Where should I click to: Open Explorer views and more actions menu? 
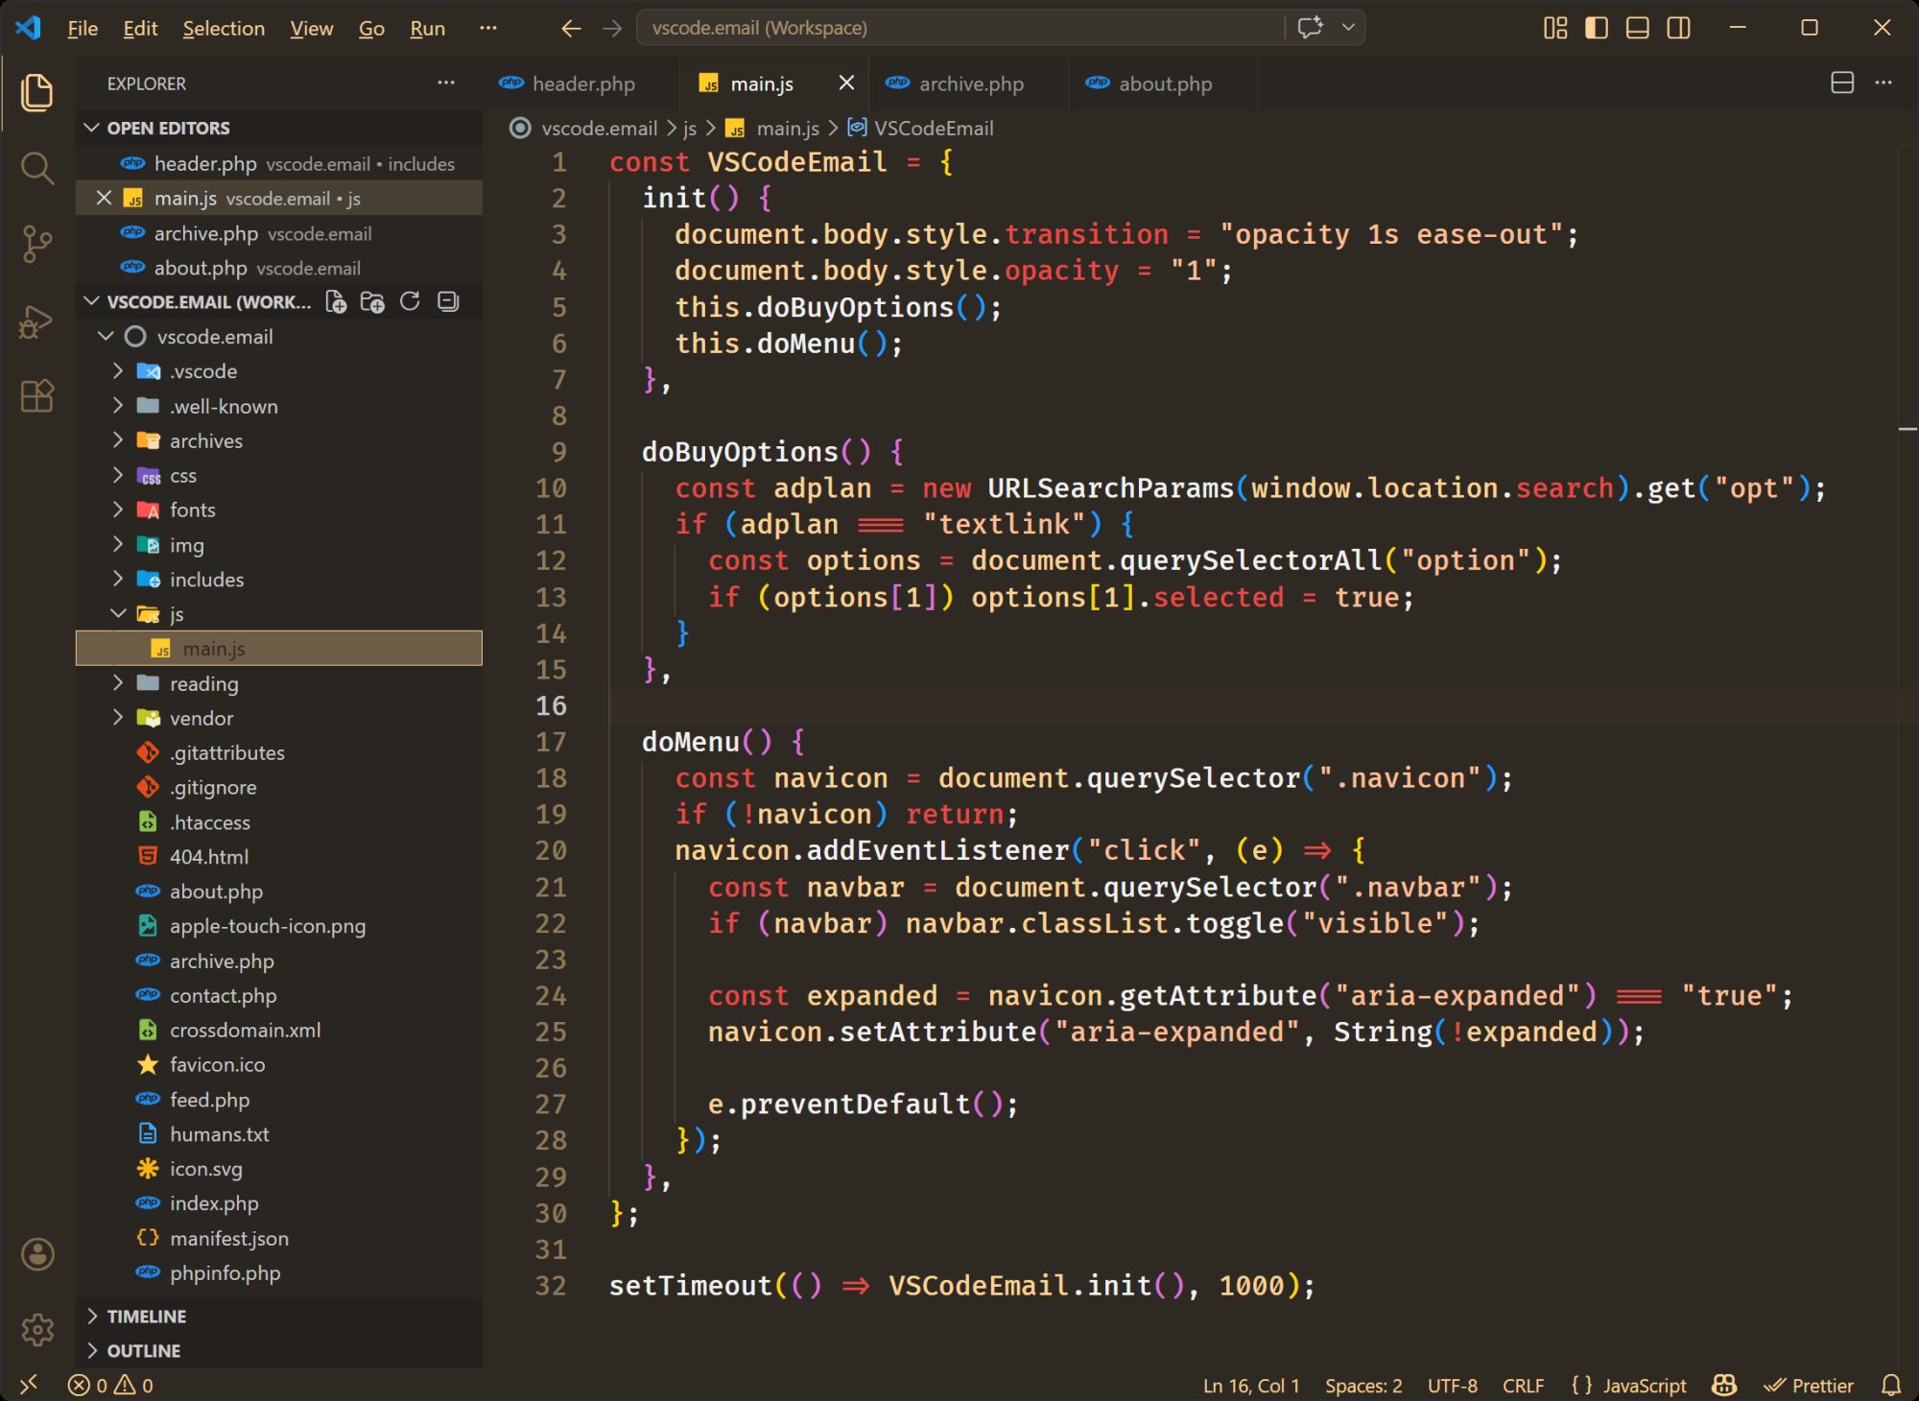click(x=446, y=83)
